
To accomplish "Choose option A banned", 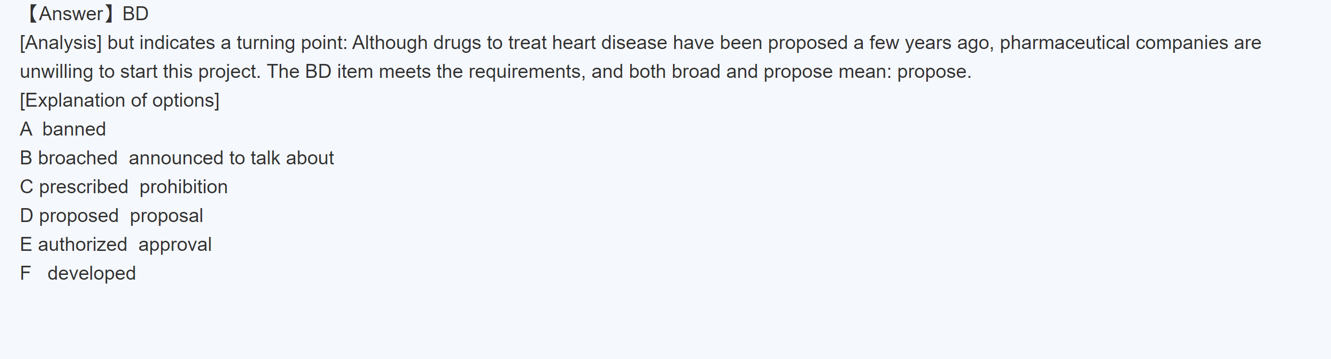I will click(63, 129).
